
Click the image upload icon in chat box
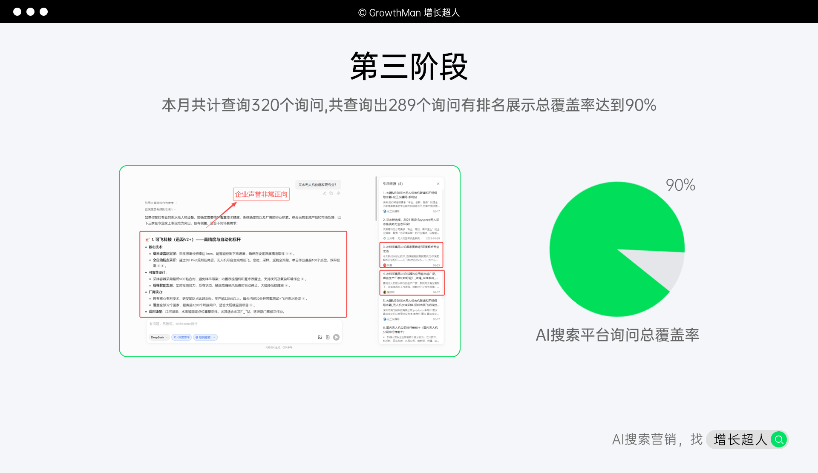point(320,337)
